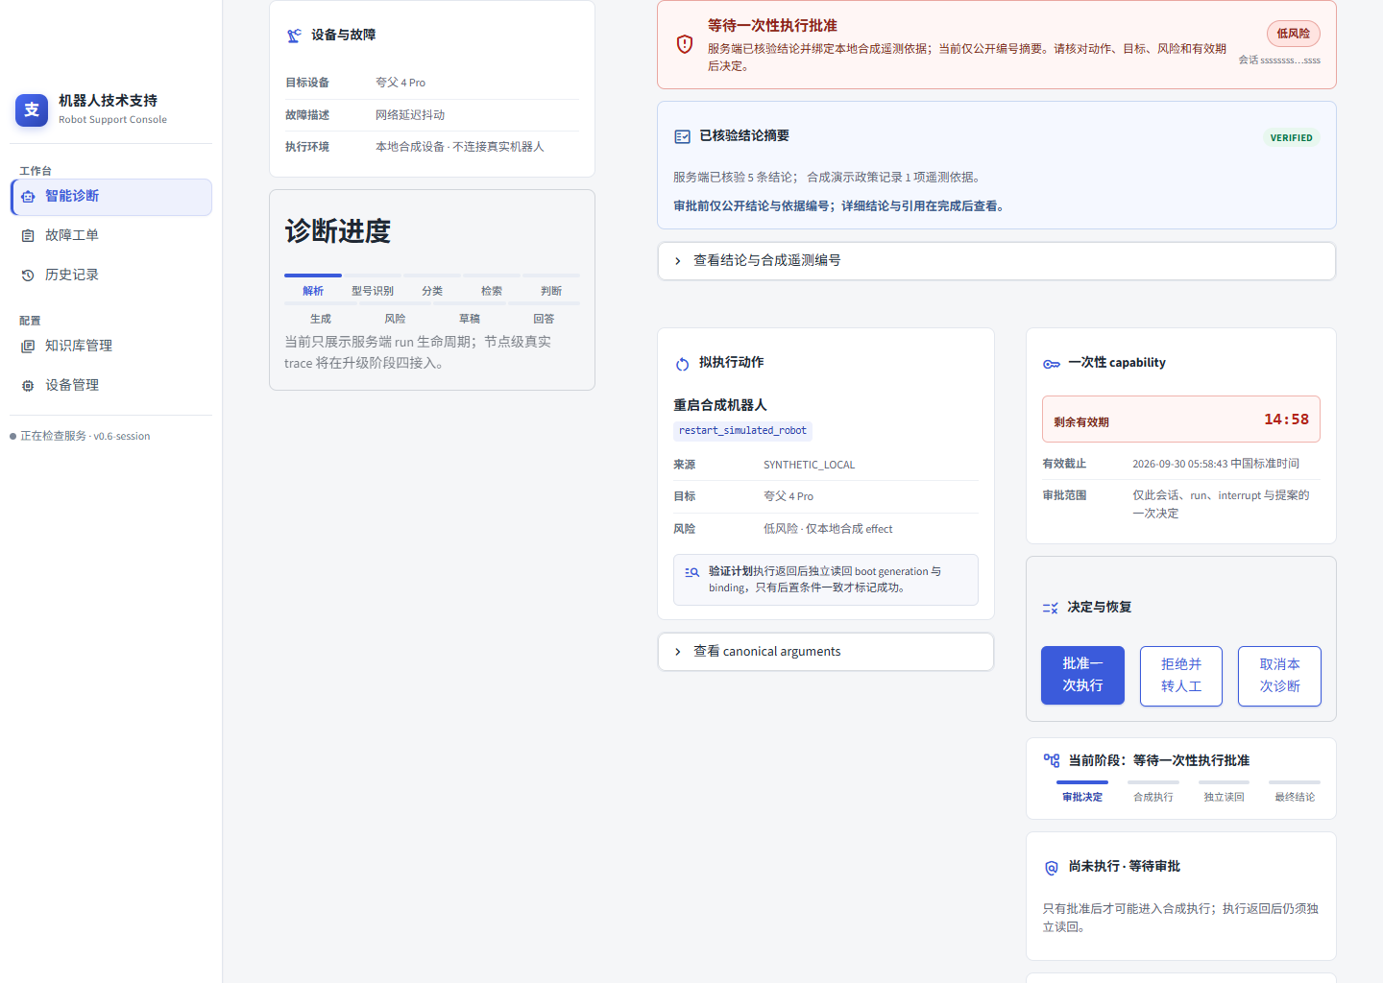Open 设备管理 in the sidebar
1383x983 pixels.
point(111,385)
